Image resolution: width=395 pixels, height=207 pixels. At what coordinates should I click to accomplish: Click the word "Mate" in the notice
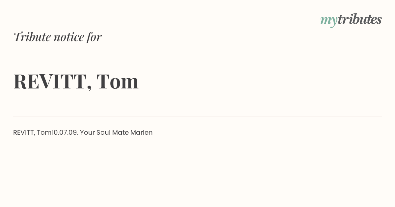[120, 133]
